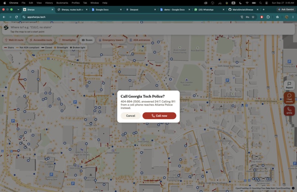Close the Devpost tab
This screenshot has height=192, width=297.
tap(155, 10)
